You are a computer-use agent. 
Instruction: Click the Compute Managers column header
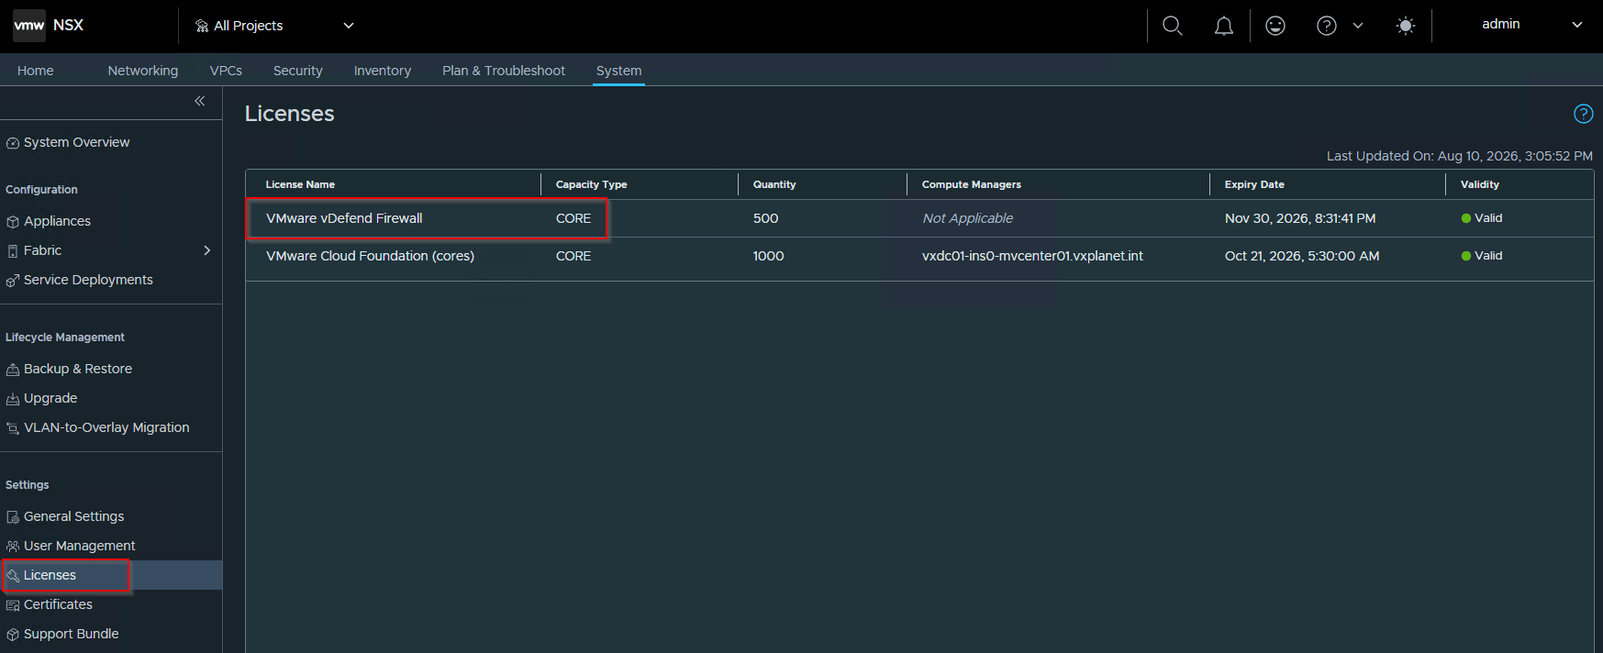pos(972,184)
